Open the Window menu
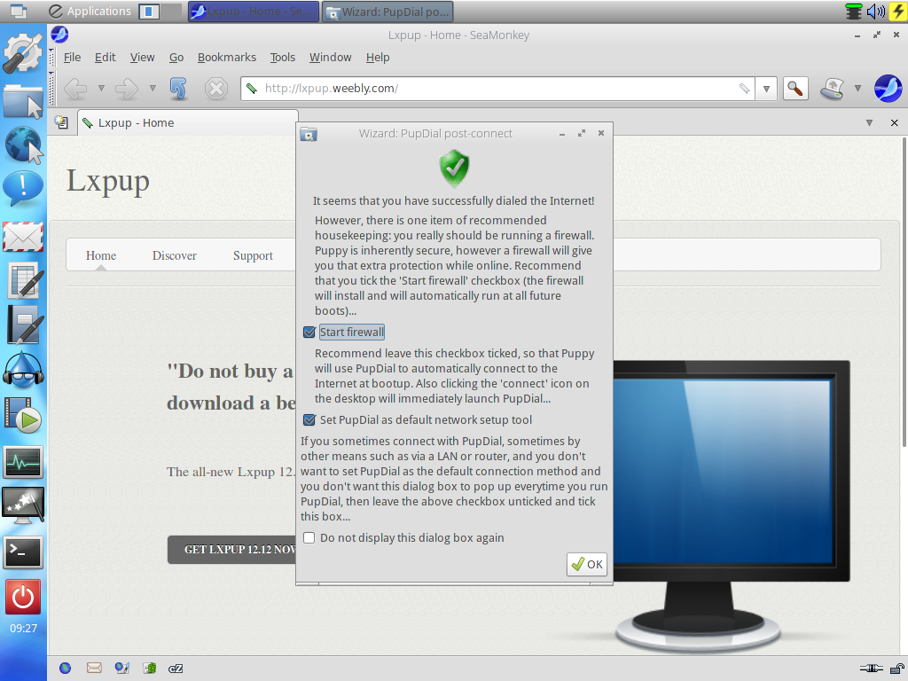This screenshot has width=908, height=681. pos(330,58)
